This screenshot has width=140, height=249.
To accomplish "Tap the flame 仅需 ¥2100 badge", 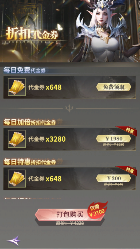I will tap(97, 210).
